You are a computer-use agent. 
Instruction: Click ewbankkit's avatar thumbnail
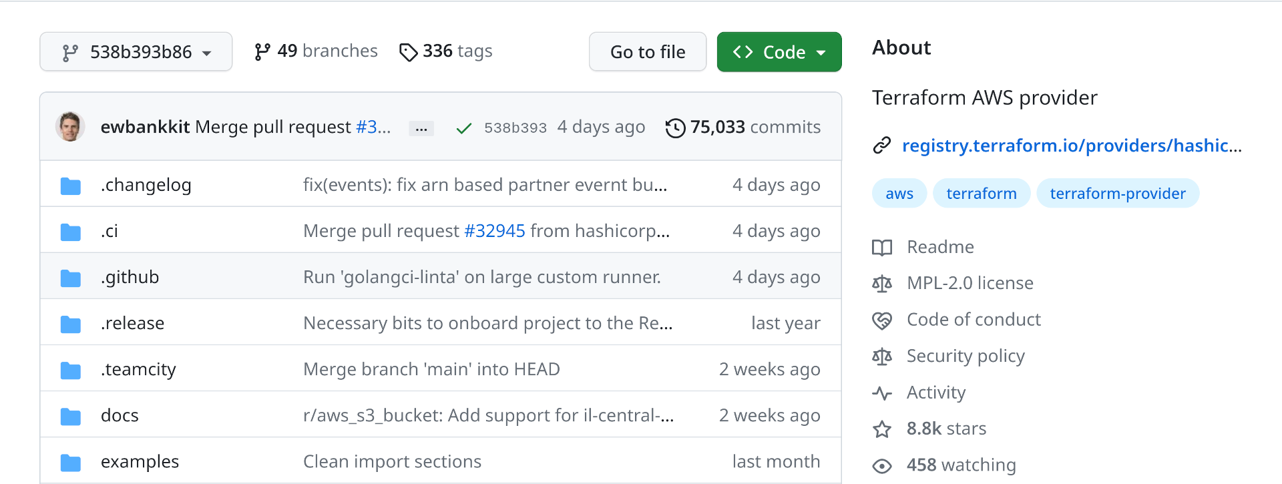point(70,127)
